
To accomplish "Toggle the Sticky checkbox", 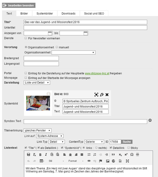I will click(128, 148).
